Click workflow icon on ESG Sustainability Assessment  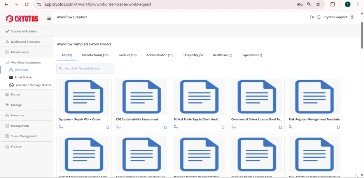pyautogui.click(x=118, y=127)
